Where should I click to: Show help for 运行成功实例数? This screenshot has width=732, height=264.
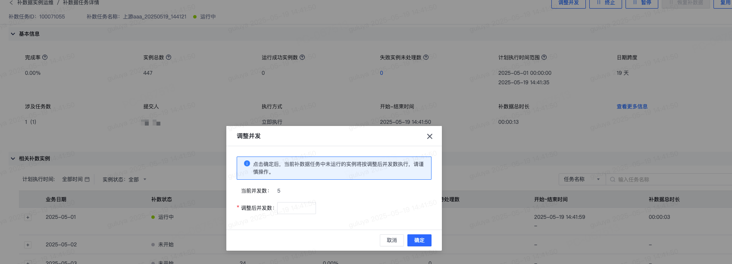tap(302, 57)
